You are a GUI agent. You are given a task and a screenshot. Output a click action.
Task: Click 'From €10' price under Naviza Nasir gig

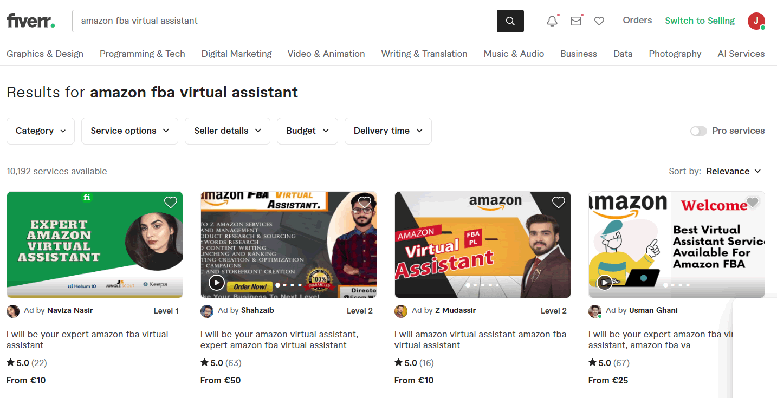tap(26, 380)
